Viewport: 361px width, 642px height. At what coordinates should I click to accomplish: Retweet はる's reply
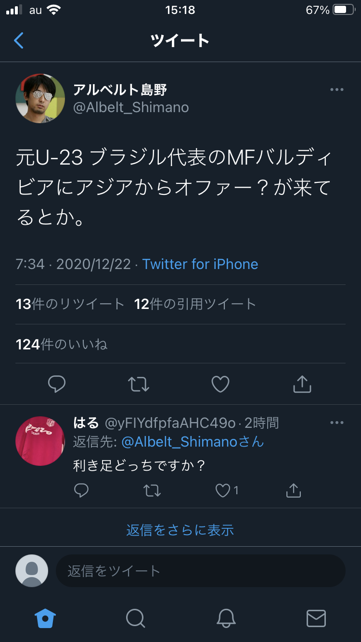(x=152, y=490)
